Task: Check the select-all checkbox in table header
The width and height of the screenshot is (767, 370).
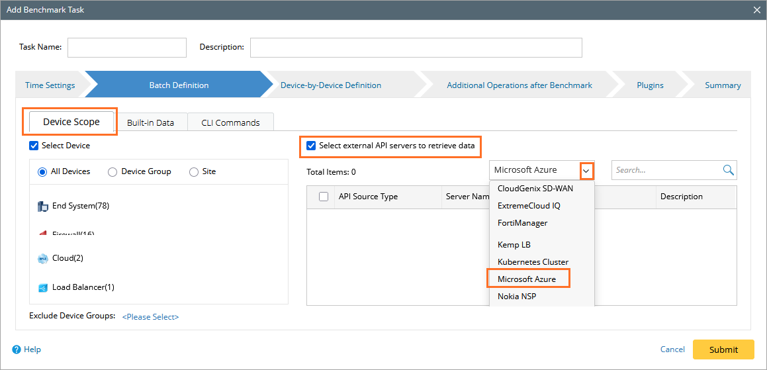Action: (x=324, y=197)
